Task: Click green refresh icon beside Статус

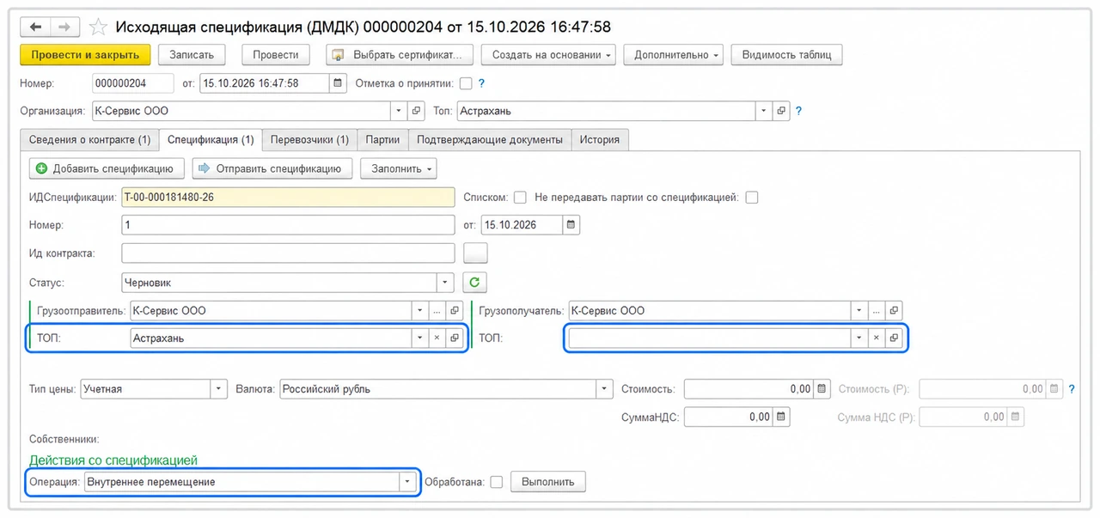Action: pyautogui.click(x=475, y=282)
